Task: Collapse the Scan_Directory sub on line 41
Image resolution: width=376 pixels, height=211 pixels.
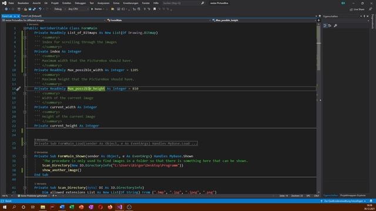Action: point(25,188)
